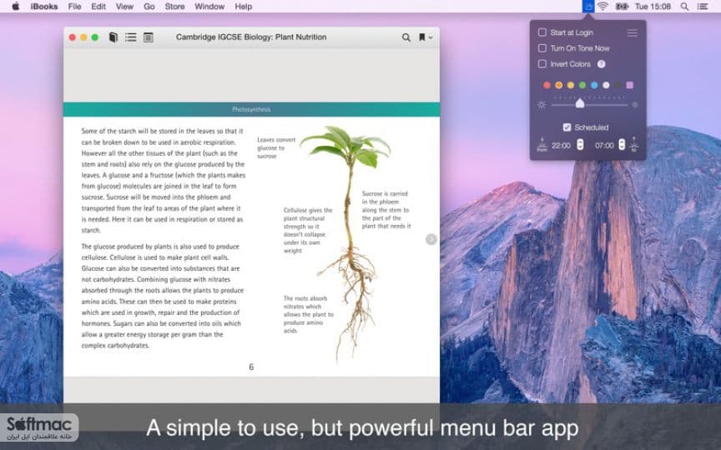721x450 pixels.
Task: Click the bright sun icon left of slider
Action: (x=542, y=105)
